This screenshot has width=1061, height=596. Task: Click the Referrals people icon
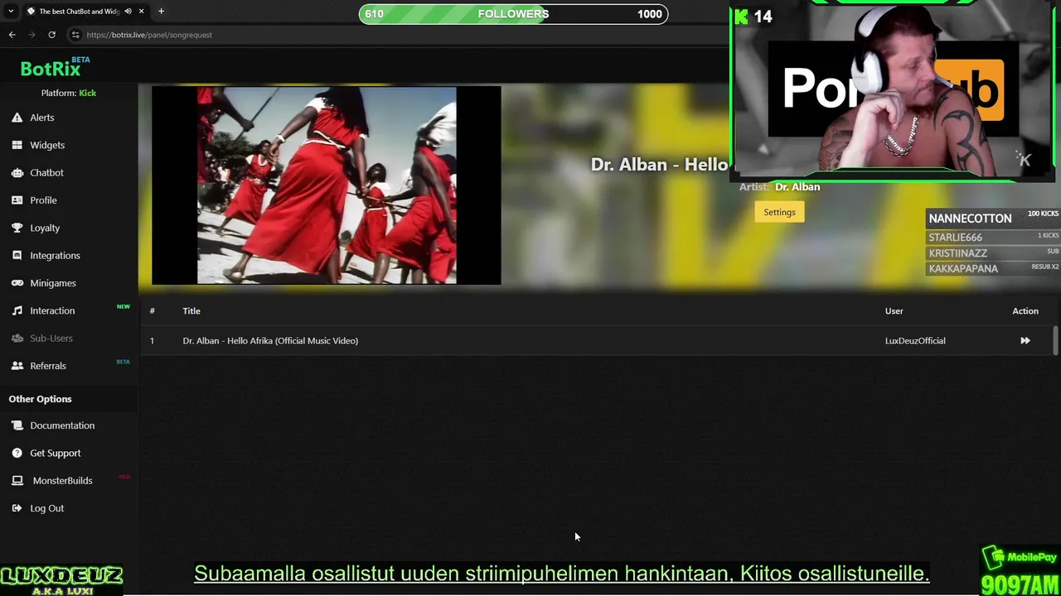(x=17, y=366)
